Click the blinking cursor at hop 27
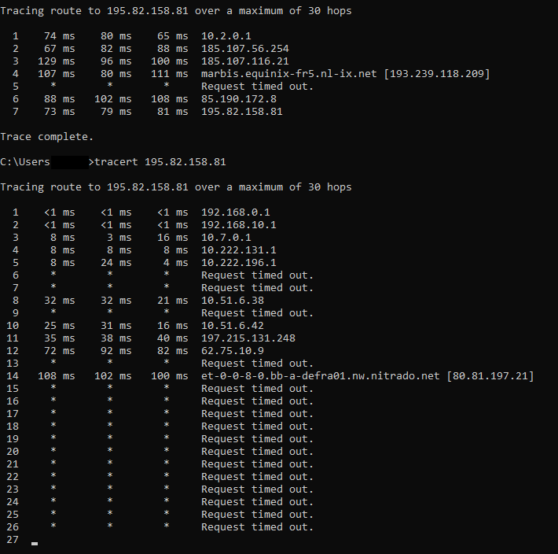 pyautogui.click(x=35, y=544)
